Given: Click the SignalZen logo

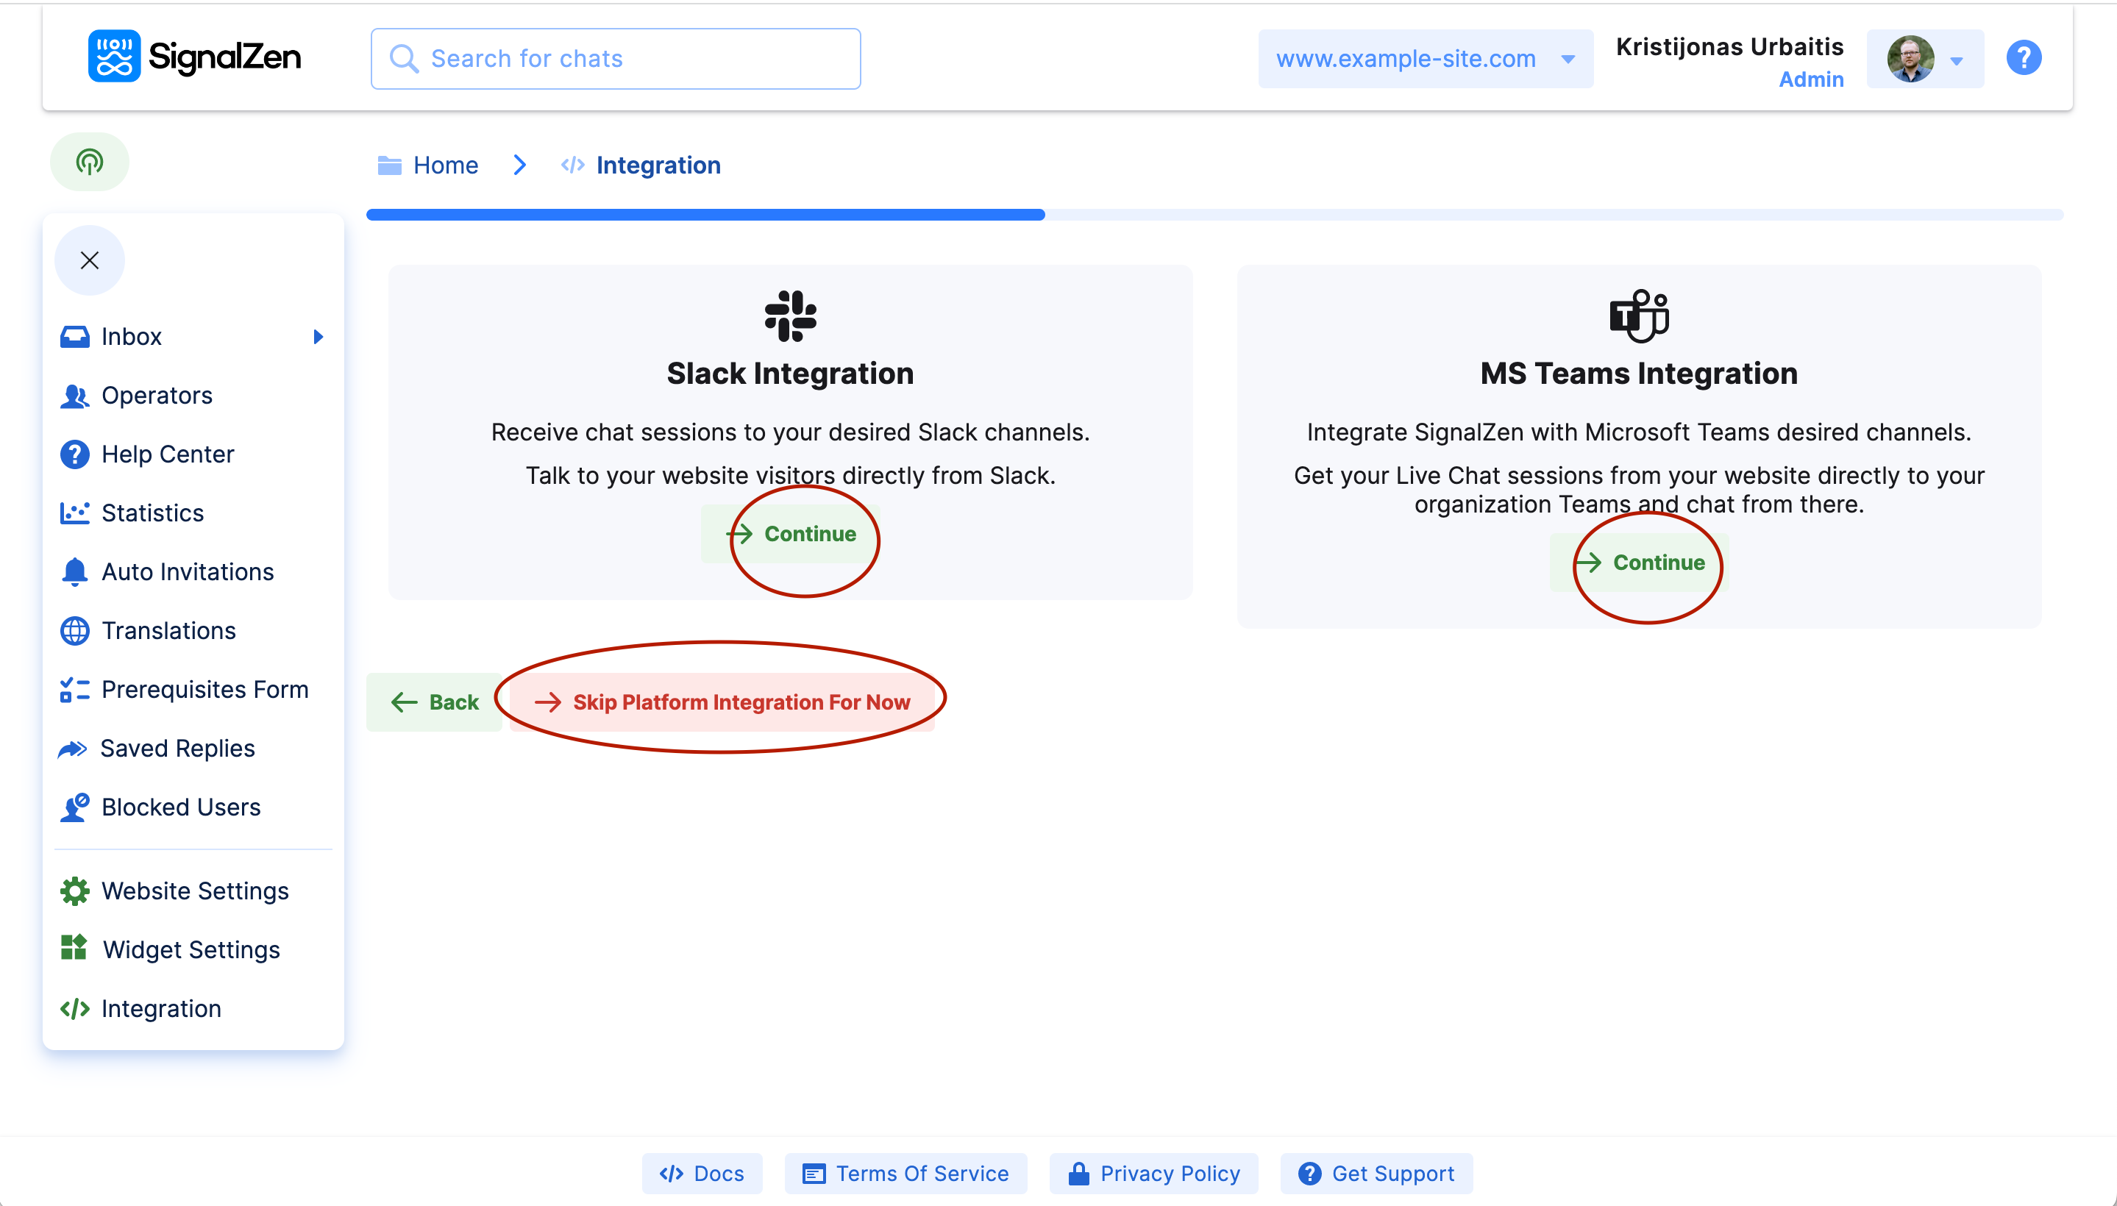Looking at the screenshot, I should (194, 57).
